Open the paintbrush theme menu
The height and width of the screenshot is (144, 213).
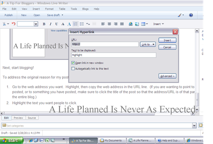[x=181, y=15]
